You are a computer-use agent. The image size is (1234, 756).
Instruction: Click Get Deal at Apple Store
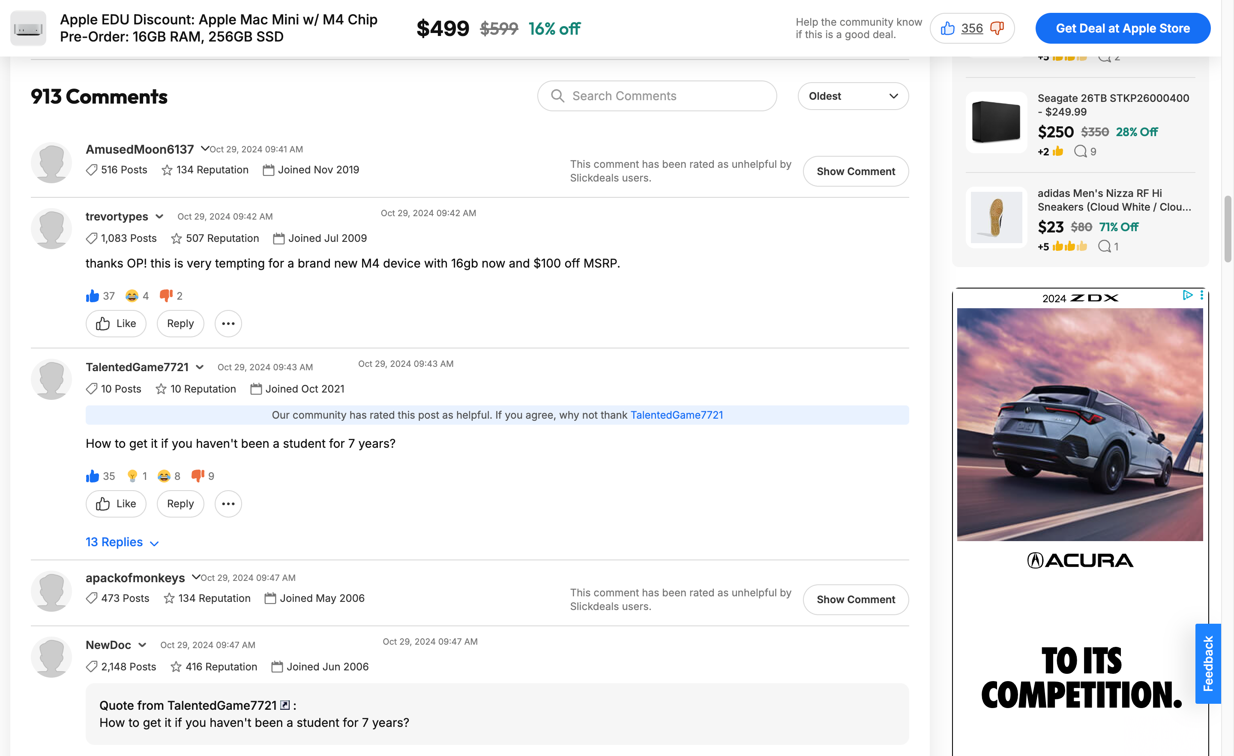1122,29
